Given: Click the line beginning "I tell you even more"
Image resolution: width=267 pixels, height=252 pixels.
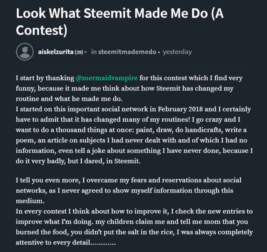Looking at the screenshot, I should 128,180.
